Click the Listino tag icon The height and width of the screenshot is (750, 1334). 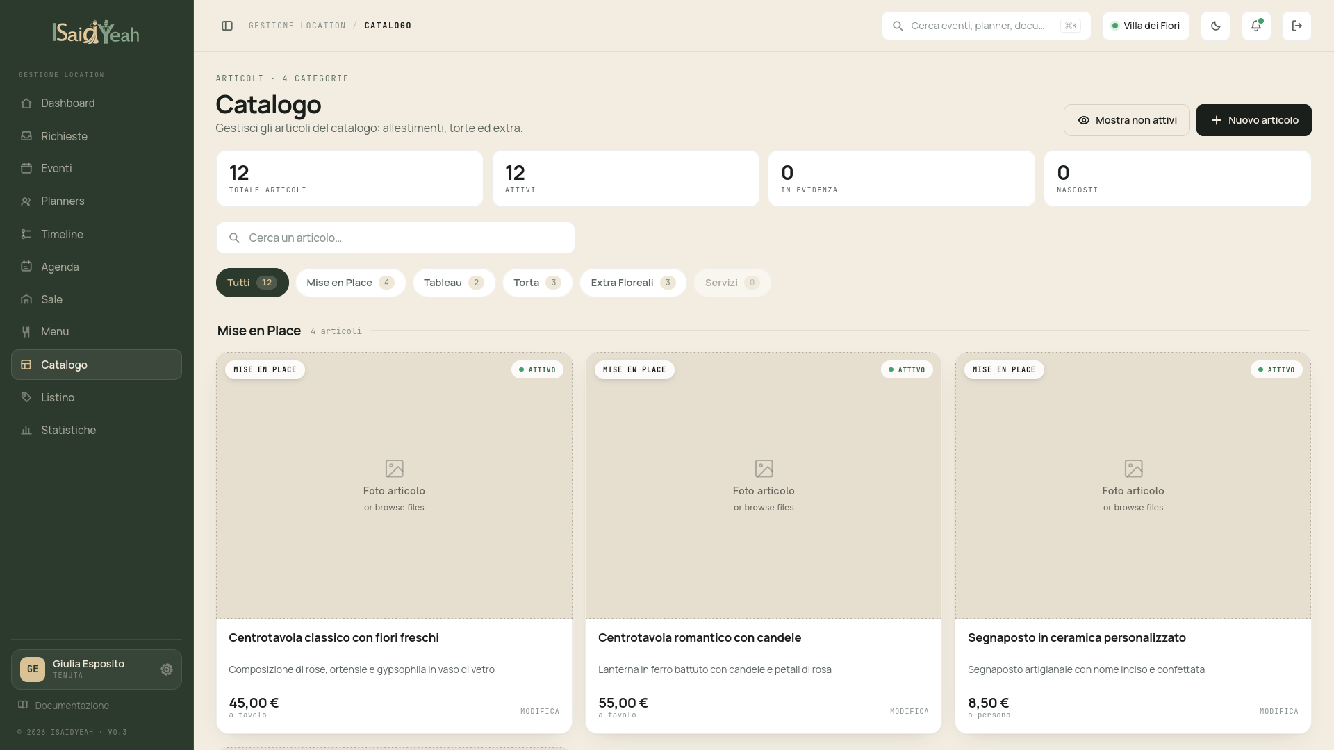[26, 397]
